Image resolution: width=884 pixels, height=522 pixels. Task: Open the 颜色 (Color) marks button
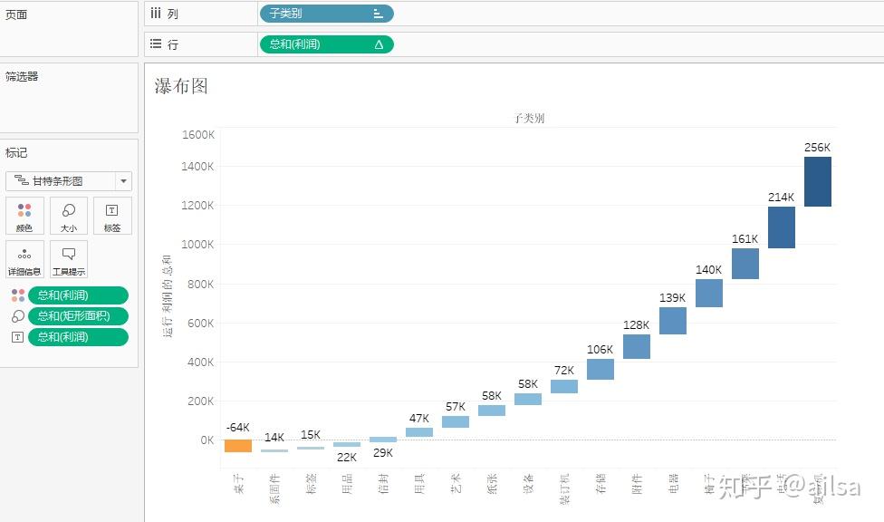(x=24, y=216)
